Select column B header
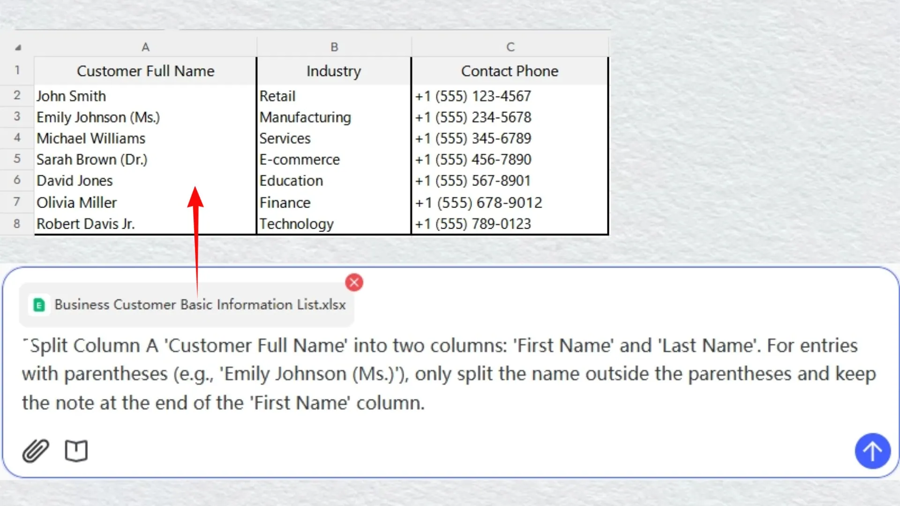The height and width of the screenshot is (506, 900). 334,47
